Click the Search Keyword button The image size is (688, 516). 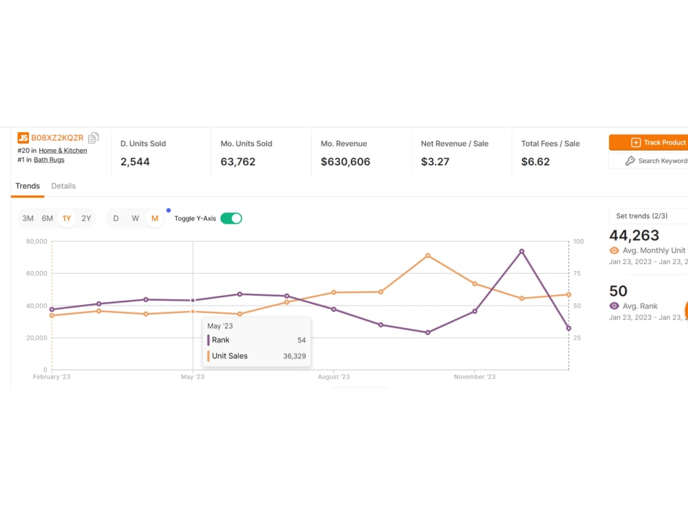pos(649,160)
